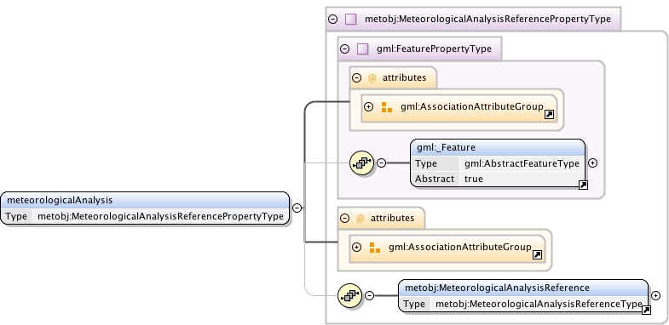Click the complex type square icon of gml:FeaturePropertyType
The height and width of the screenshot is (325, 669).
click(363, 49)
